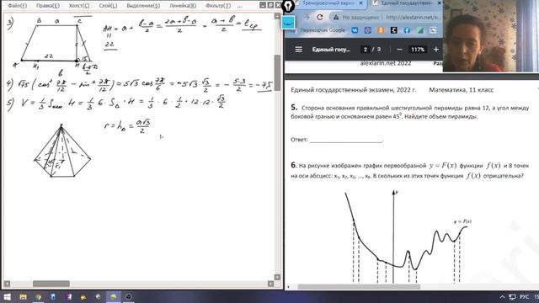Open the OBS recorder icon in taskbar
Image resolution: width=539 pixels, height=303 pixels.
129,297
